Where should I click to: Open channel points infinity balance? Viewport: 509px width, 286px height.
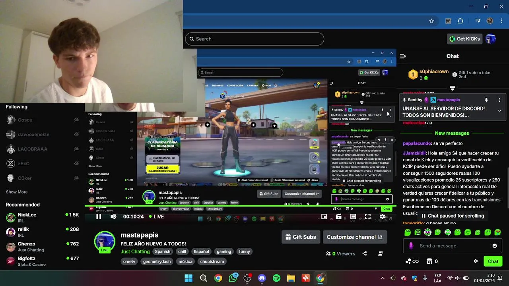(412, 261)
